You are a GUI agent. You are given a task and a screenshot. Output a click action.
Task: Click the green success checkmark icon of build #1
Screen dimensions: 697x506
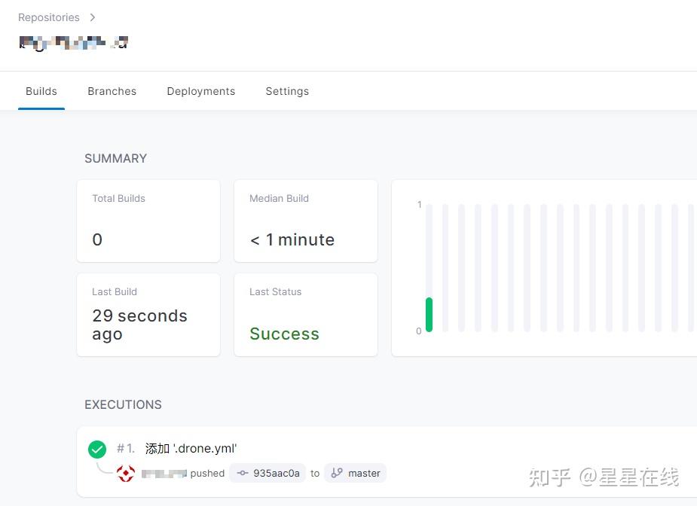97,449
